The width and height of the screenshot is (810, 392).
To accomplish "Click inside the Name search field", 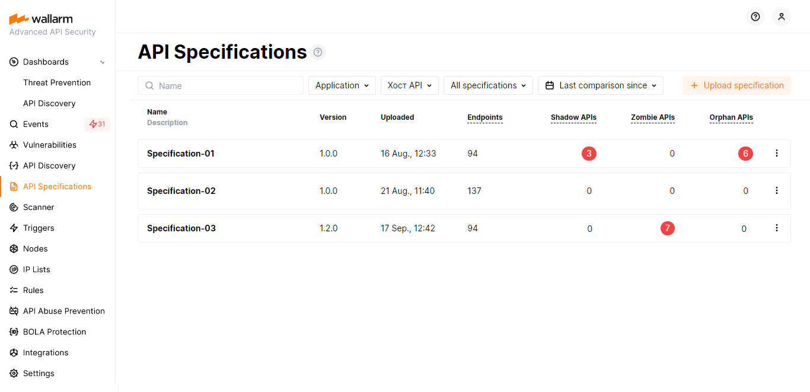I will coord(220,85).
